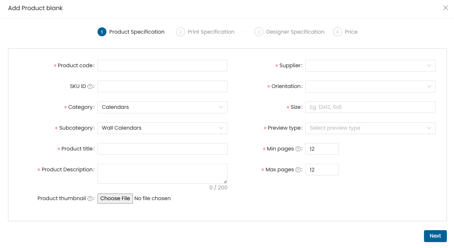Image resolution: width=454 pixels, height=248 pixels.
Task: Click the Product Description resize handle
Action: 225,182
